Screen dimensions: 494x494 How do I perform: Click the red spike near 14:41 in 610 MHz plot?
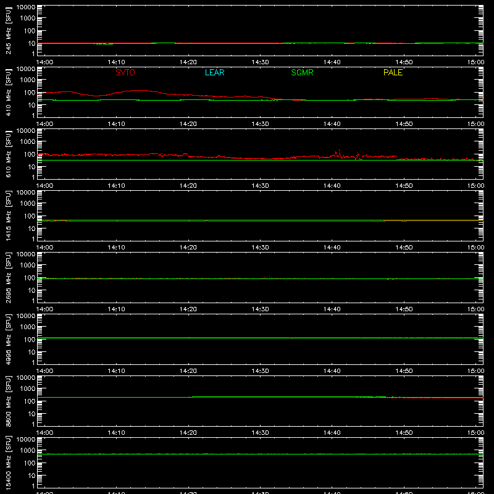(x=339, y=152)
